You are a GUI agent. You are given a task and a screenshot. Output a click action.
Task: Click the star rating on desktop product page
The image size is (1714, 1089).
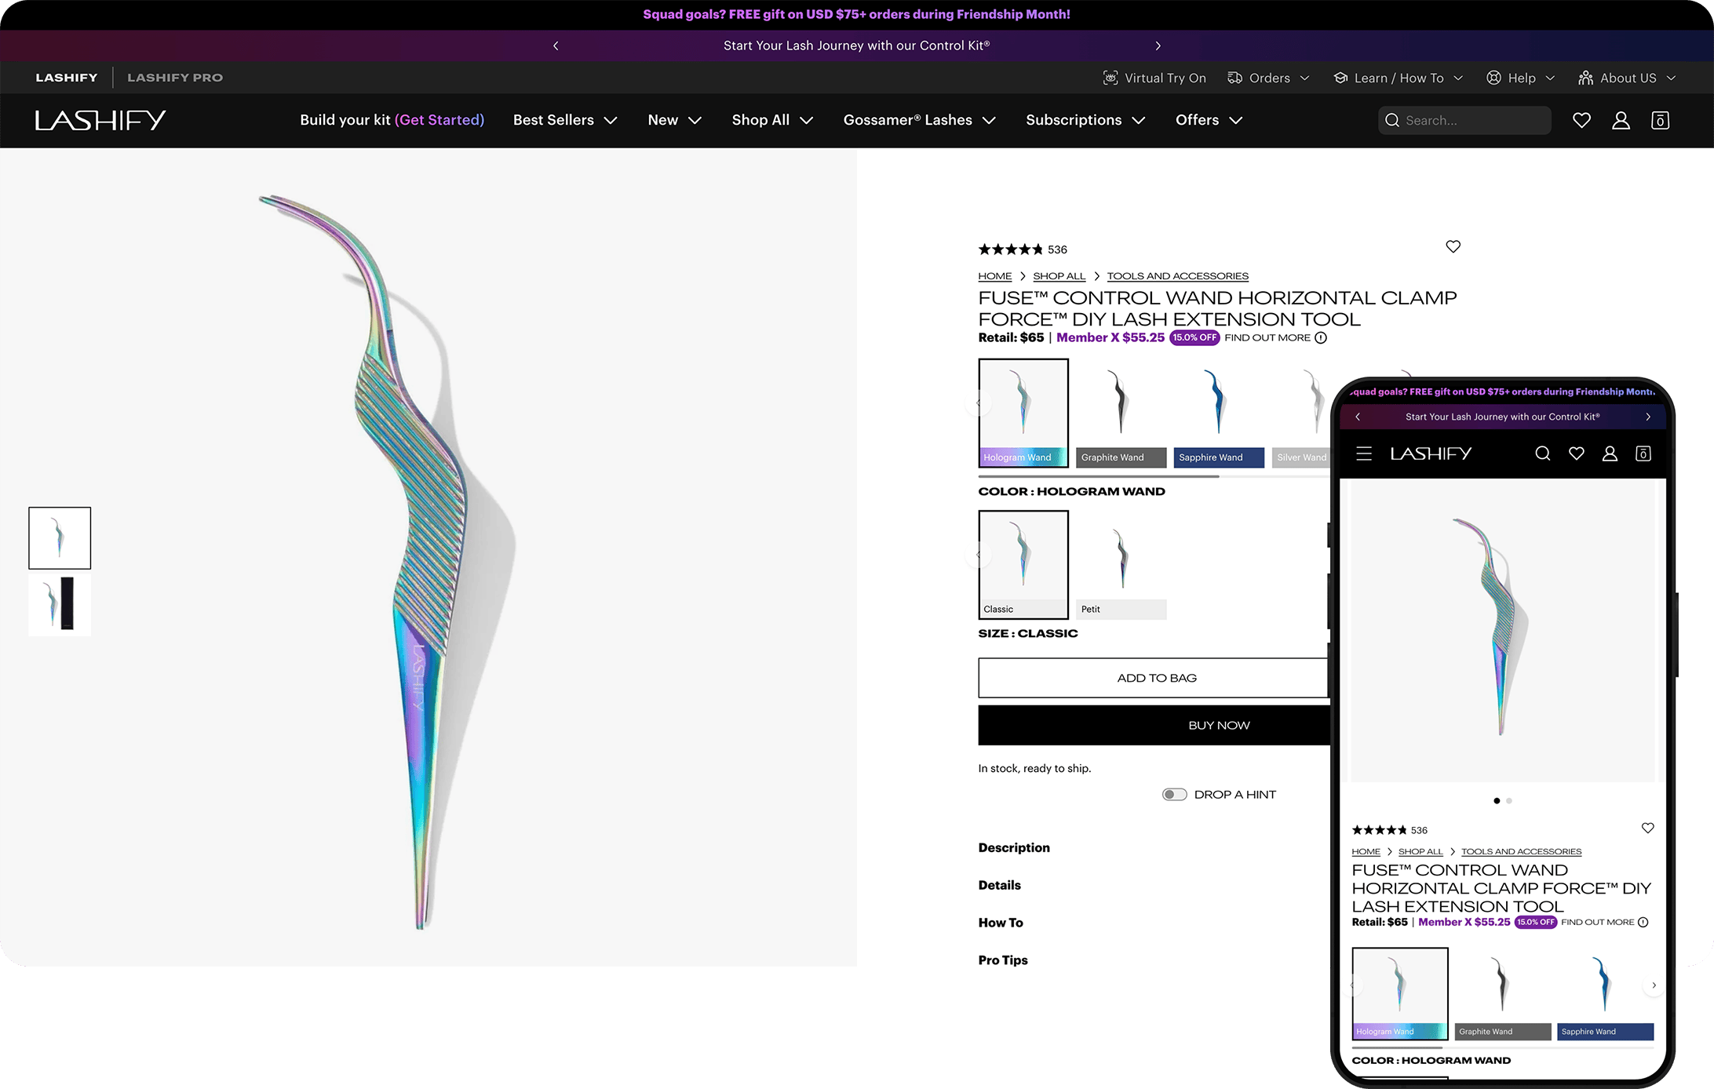tap(1011, 249)
